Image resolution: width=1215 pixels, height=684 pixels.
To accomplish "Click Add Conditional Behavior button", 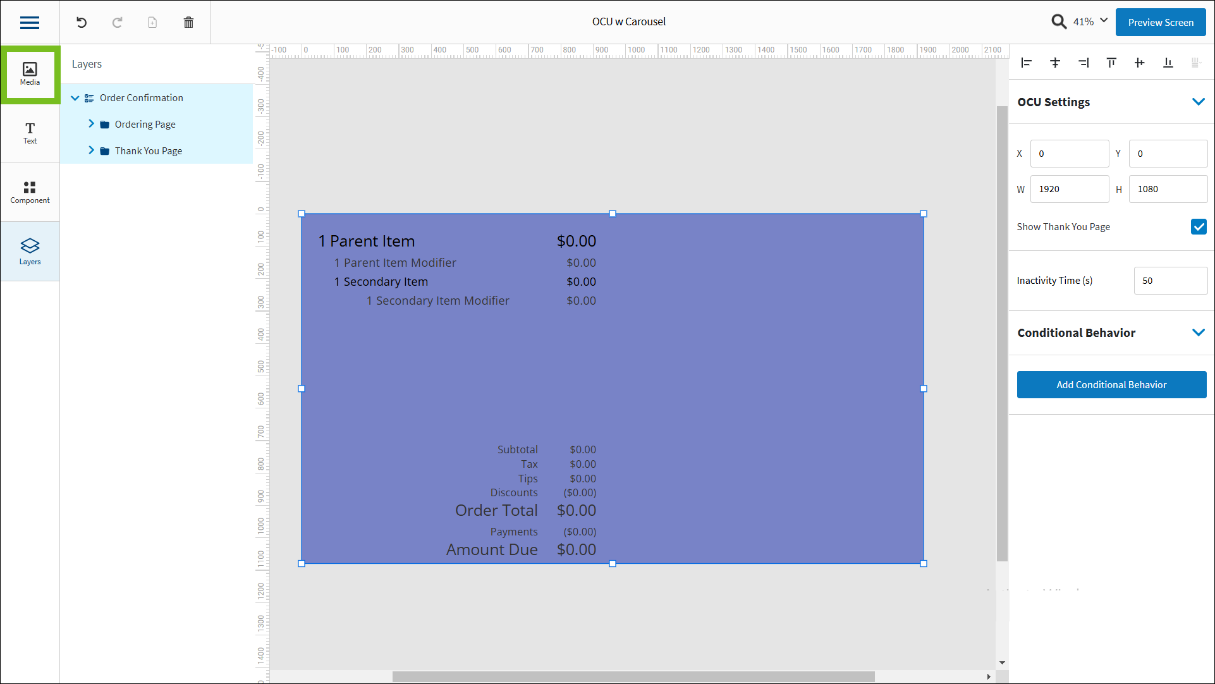I will click(1111, 384).
